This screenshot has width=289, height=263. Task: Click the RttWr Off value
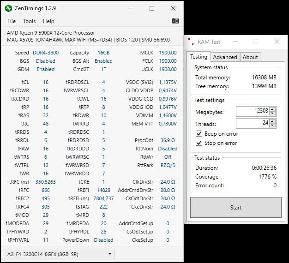tap(168, 157)
